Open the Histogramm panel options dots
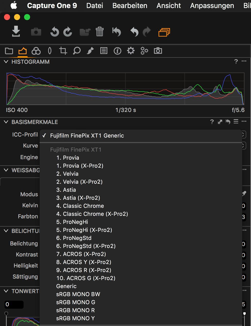251x326 pixels. (244, 61)
